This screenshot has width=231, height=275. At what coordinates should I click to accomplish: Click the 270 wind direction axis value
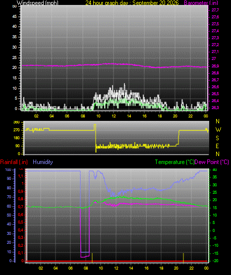pos(16,130)
